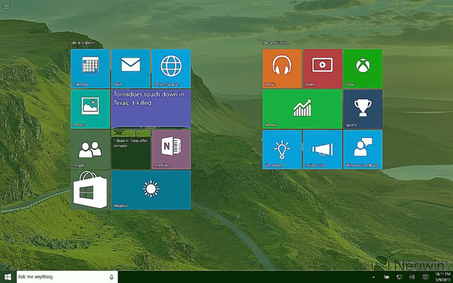Open the Windows Feedback tile
The image size is (453, 283).
363,150
